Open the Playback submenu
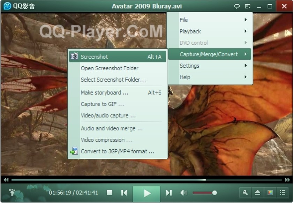Screen dimensions: 293x203 coord(210,31)
